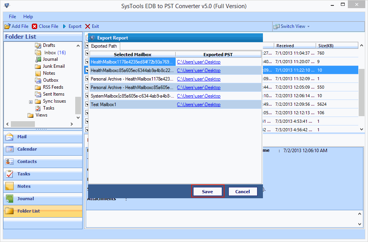Select the Notes folder icon in tree

(38, 73)
